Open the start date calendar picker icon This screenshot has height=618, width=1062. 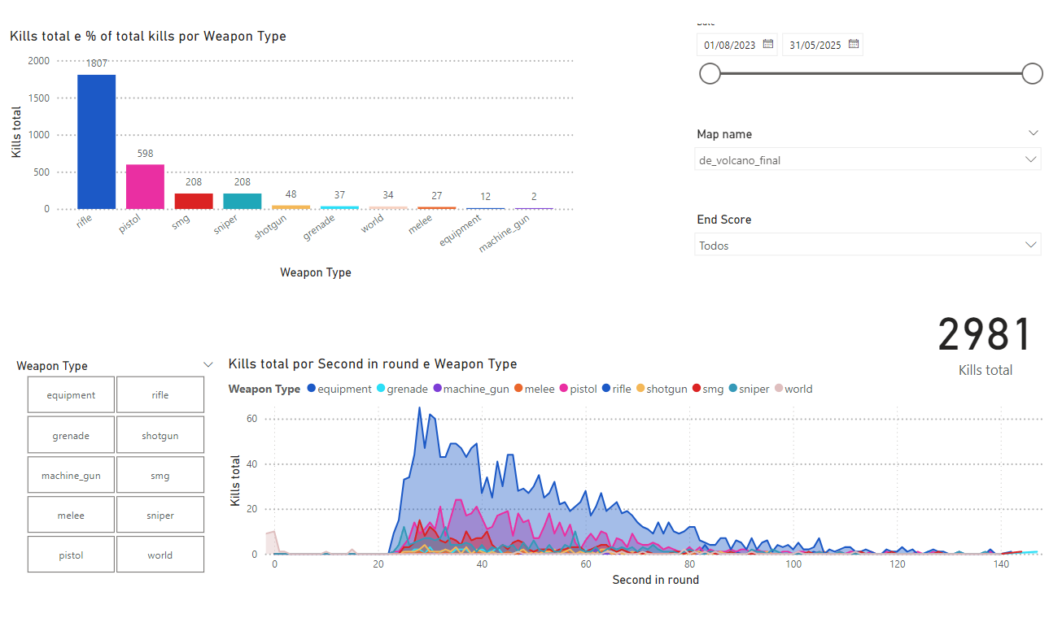coord(767,45)
